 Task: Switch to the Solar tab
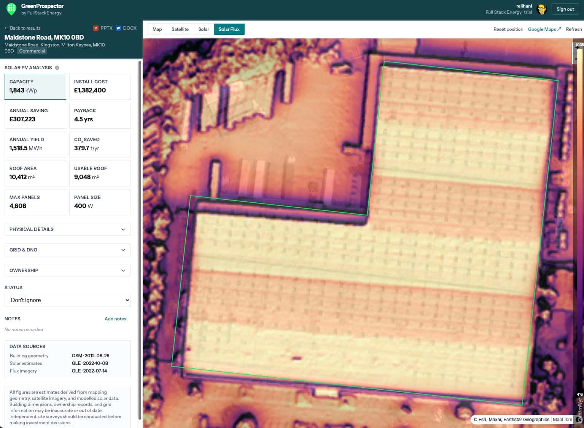pos(204,29)
